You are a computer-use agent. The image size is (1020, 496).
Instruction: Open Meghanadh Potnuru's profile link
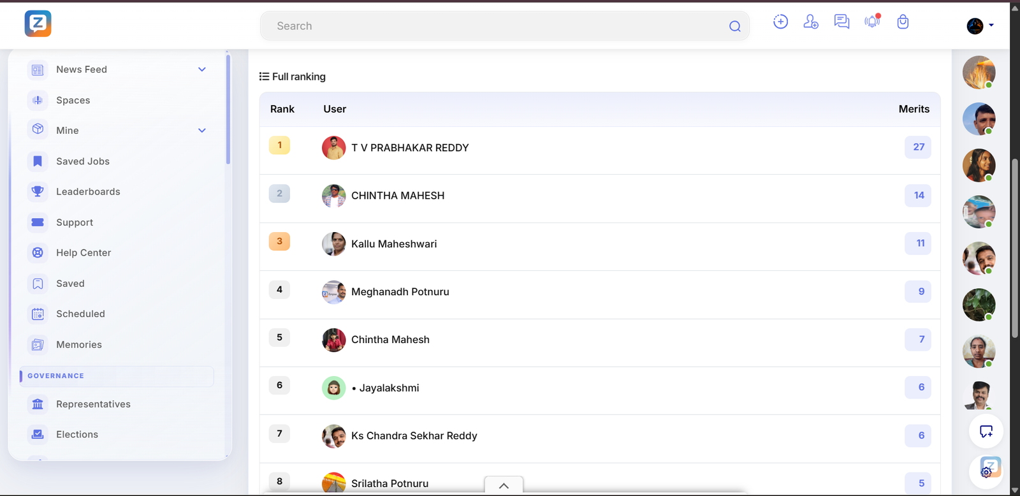point(400,292)
